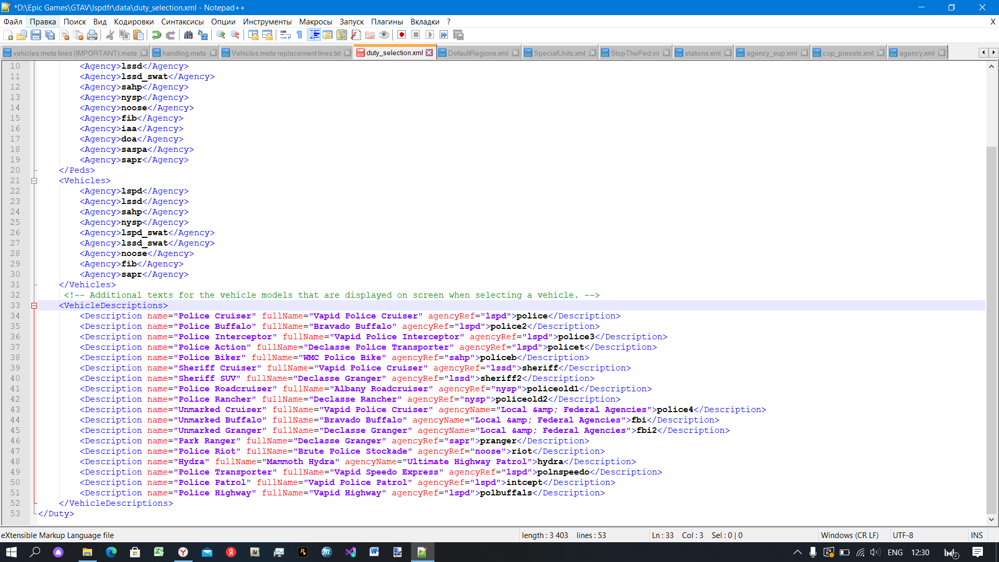The height and width of the screenshot is (562, 999).
Task: Collapse the Vehicles fold marker
Action: [x=34, y=181]
